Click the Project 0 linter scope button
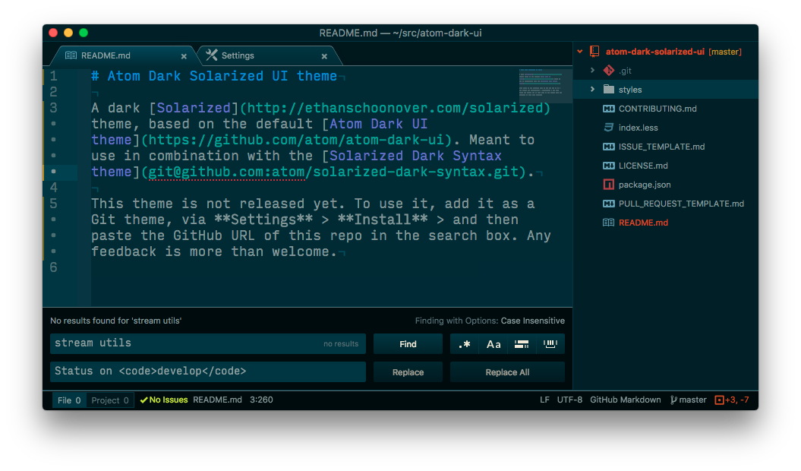 tap(110, 400)
